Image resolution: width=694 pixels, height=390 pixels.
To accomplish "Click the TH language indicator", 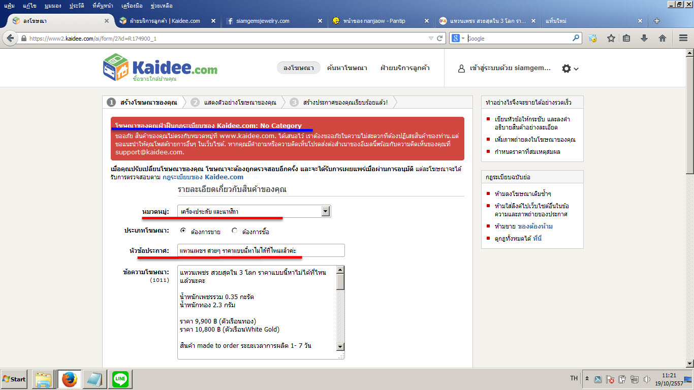I will pos(574,378).
